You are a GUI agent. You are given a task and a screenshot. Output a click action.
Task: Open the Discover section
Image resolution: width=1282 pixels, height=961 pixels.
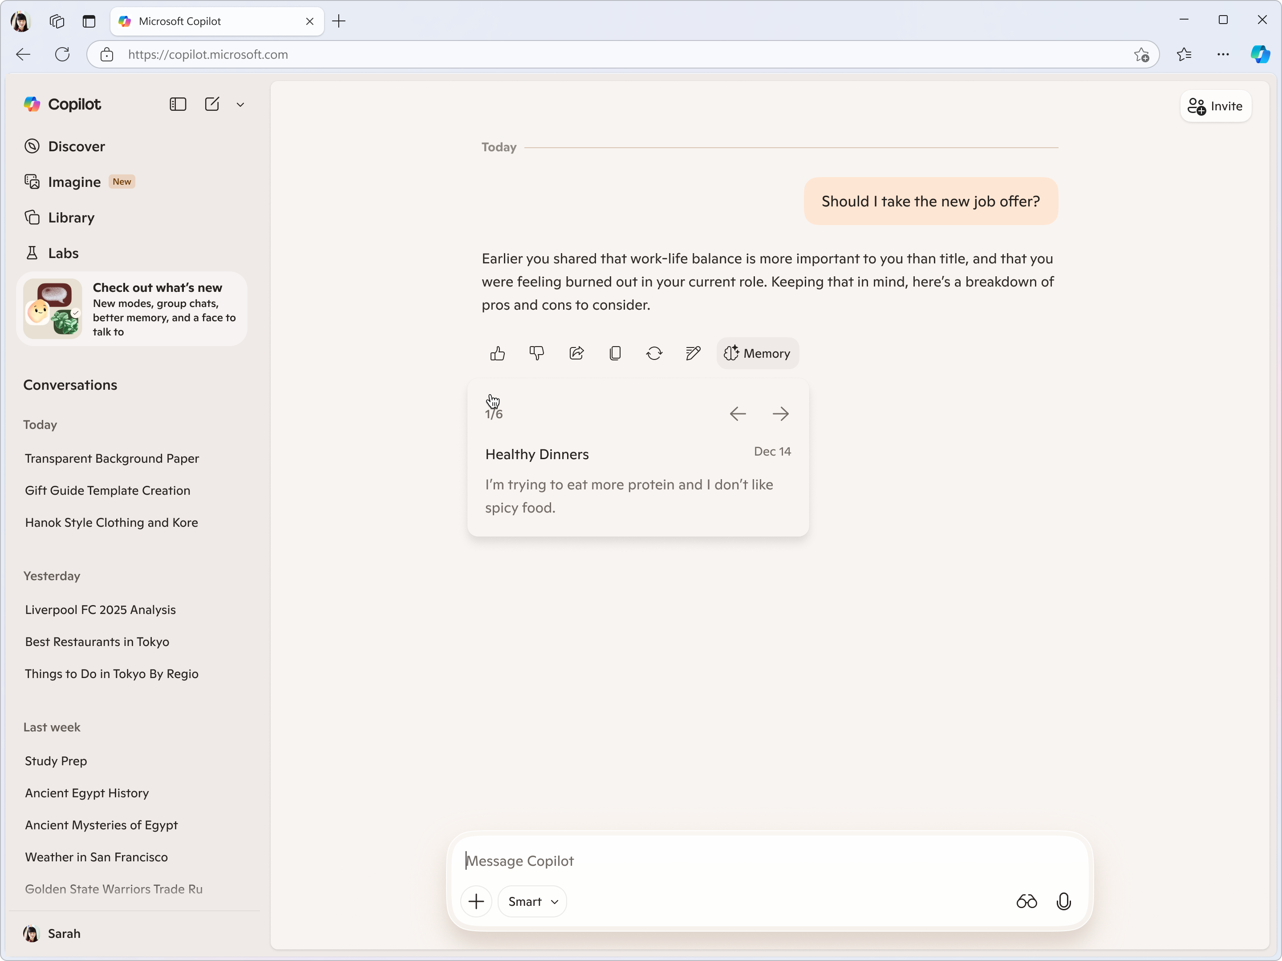point(76,146)
